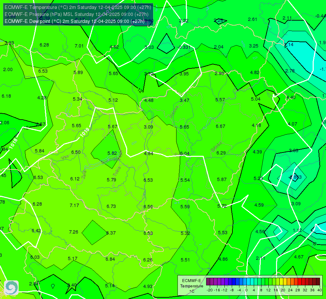Image resolution: width=326 pixels, height=299 pixels.
Task: Click the dew point value 5.67
Action: [x=113, y=127]
